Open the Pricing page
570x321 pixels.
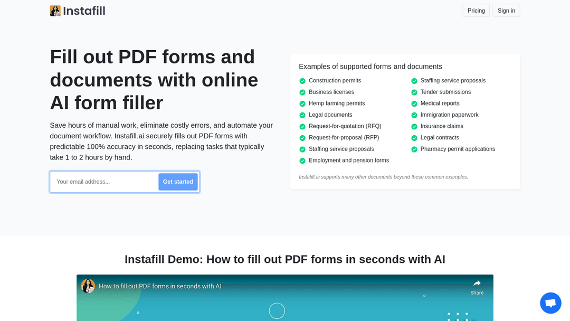476,11
